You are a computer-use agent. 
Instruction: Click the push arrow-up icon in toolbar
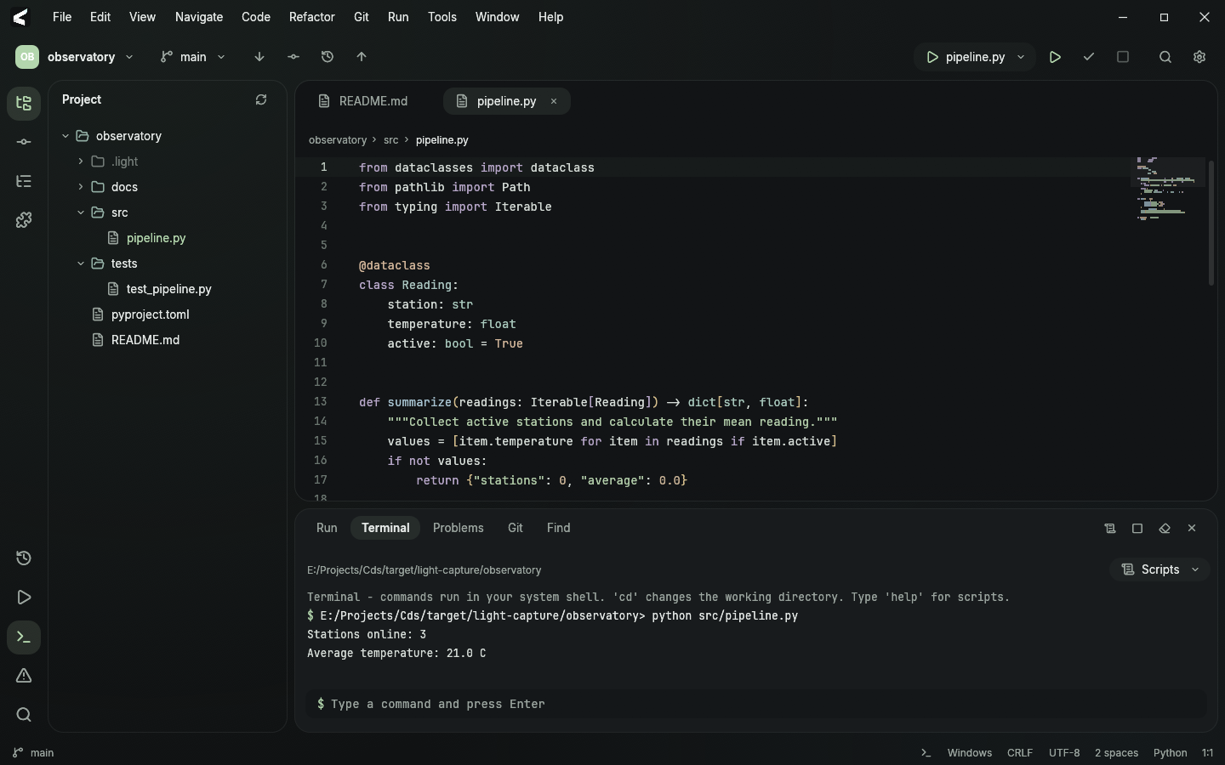tap(362, 57)
